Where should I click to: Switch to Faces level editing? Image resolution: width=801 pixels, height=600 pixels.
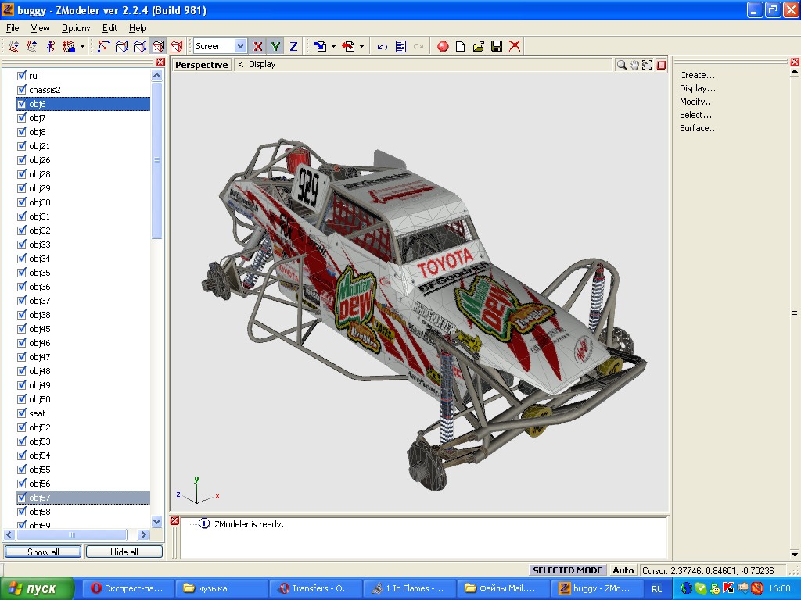tap(139, 46)
